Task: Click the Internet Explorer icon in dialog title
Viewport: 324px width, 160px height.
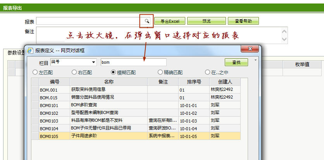Action: (30, 51)
